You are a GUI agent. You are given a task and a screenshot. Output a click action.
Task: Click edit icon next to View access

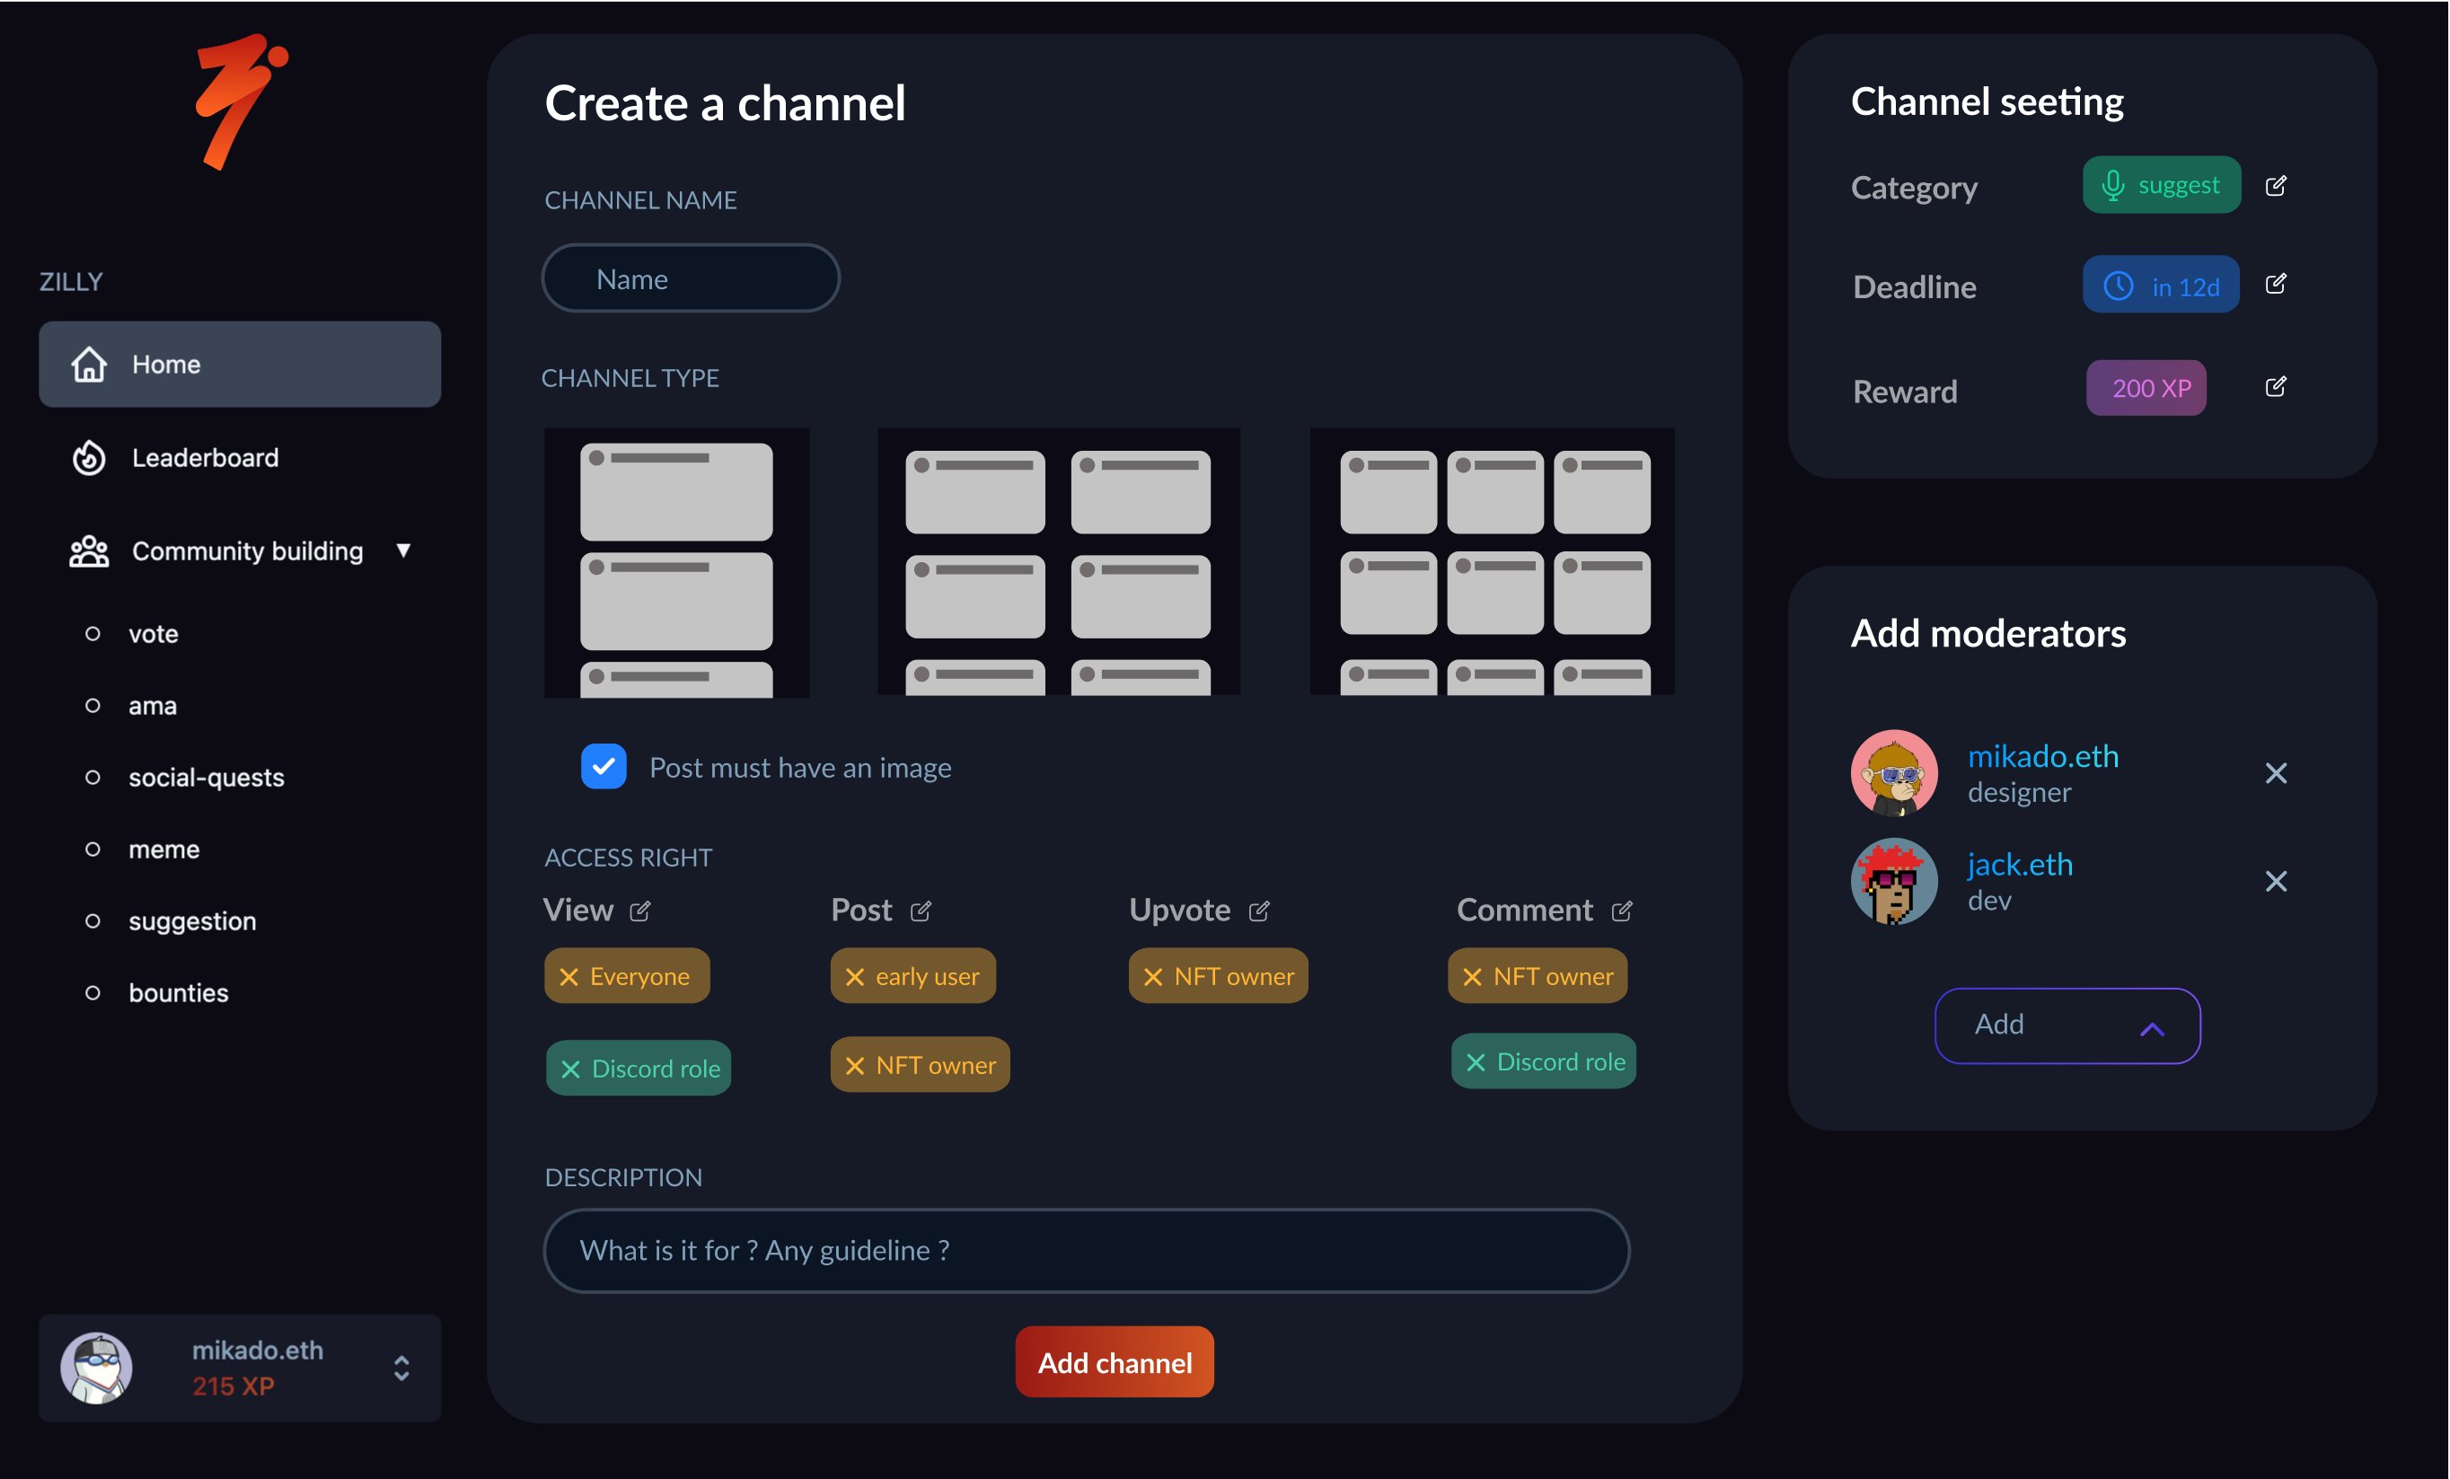(x=640, y=911)
